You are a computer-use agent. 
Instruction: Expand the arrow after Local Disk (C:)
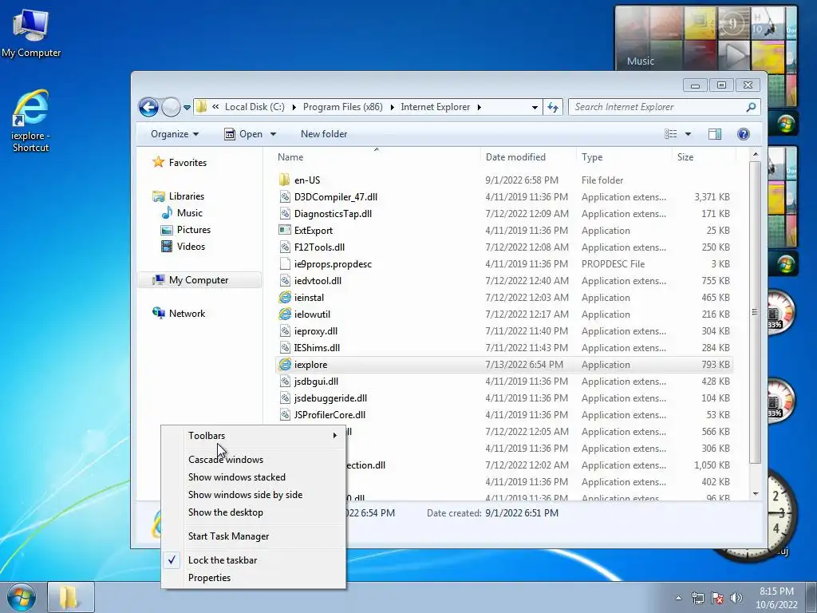point(294,108)
